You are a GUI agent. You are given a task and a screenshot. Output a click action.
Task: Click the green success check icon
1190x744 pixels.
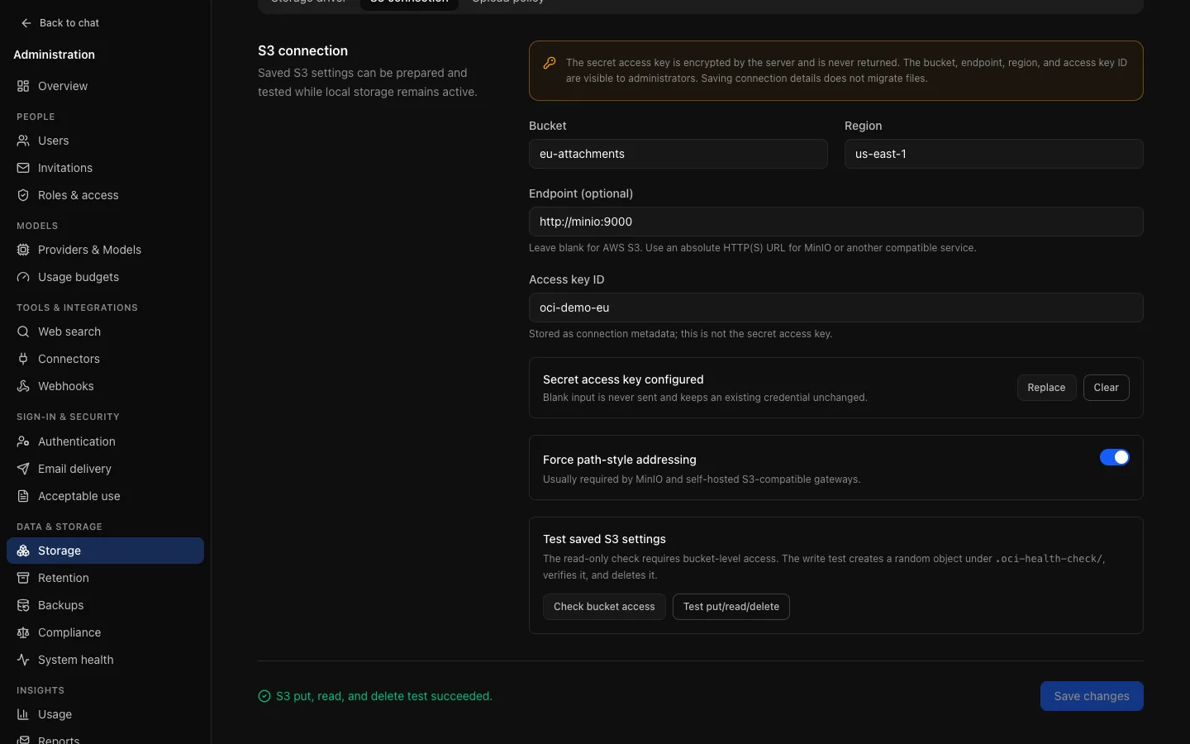(264, 696)
